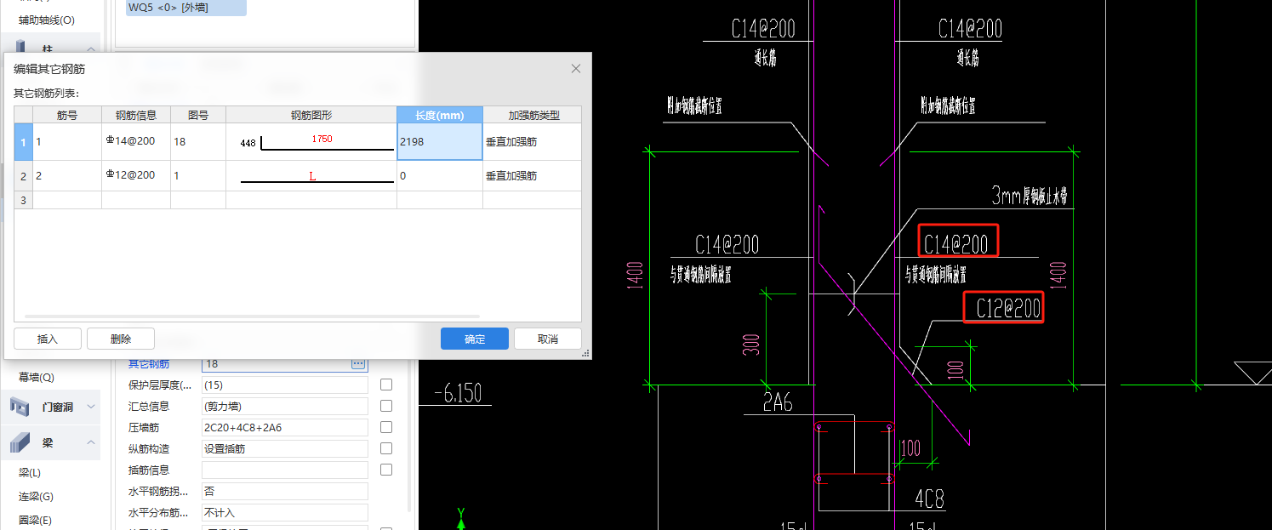Select empty row header 3 in table
The width and height of the screenshot is (1272, 530).
point(24,200)
